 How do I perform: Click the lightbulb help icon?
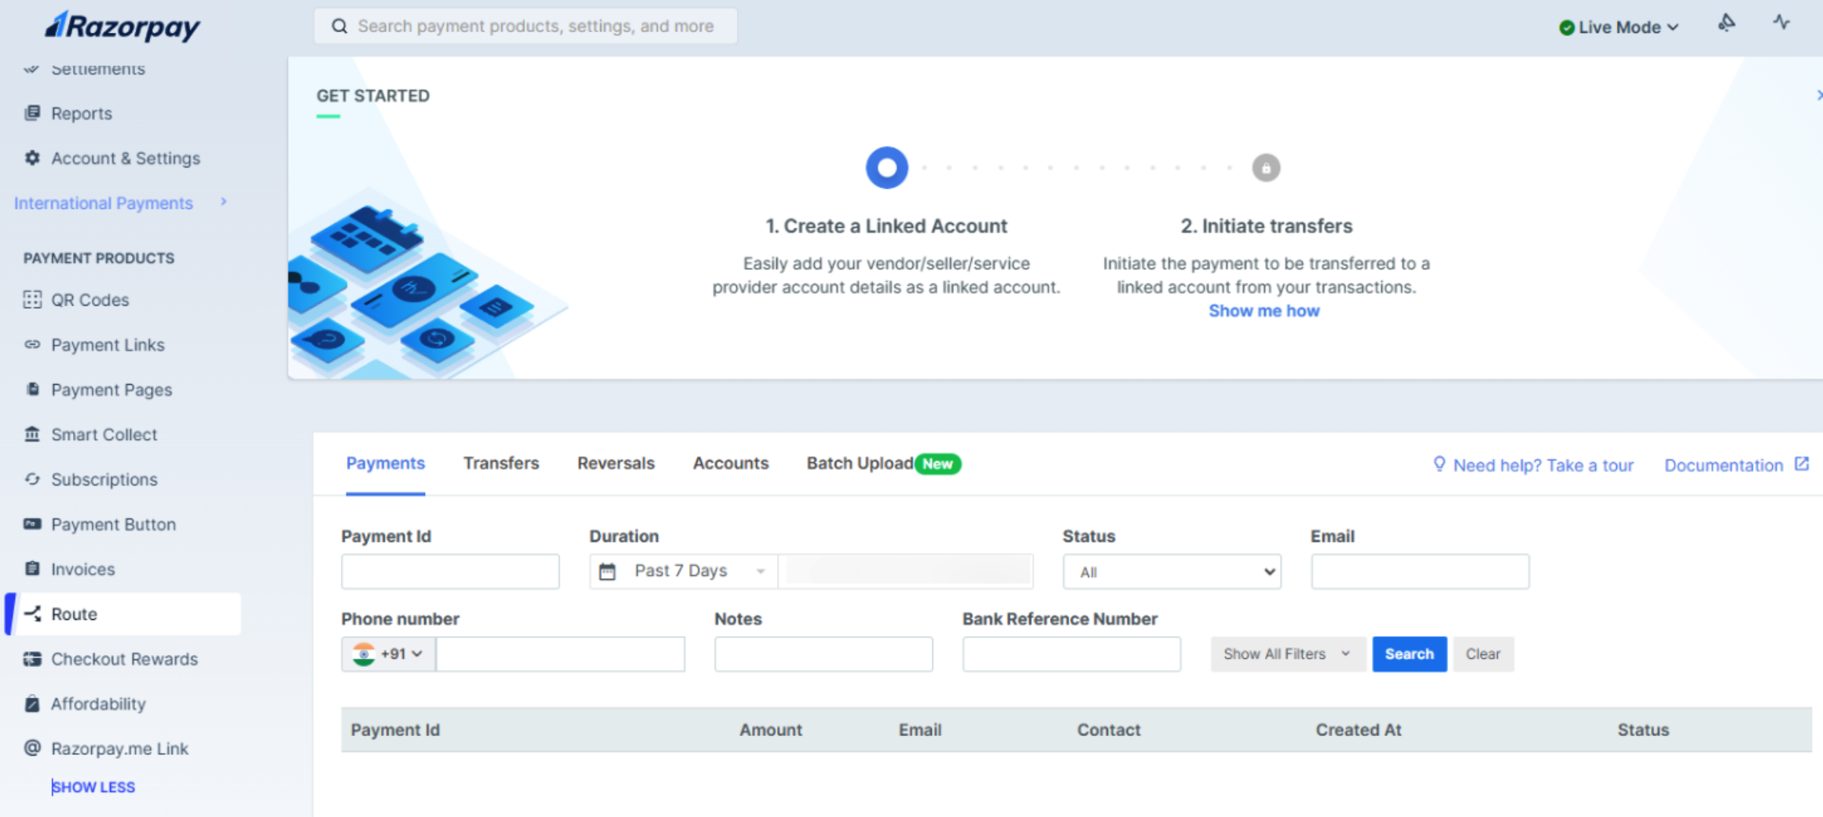coord(1439,464)
